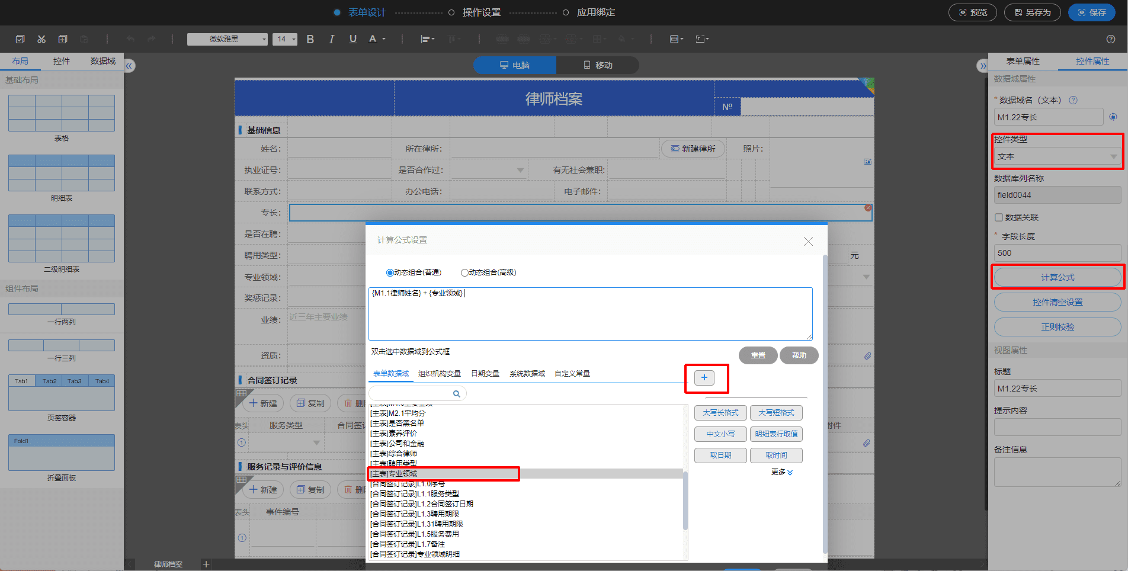
Task: Select the 表格 table layout thumbnail
Action: pos(62,113)
